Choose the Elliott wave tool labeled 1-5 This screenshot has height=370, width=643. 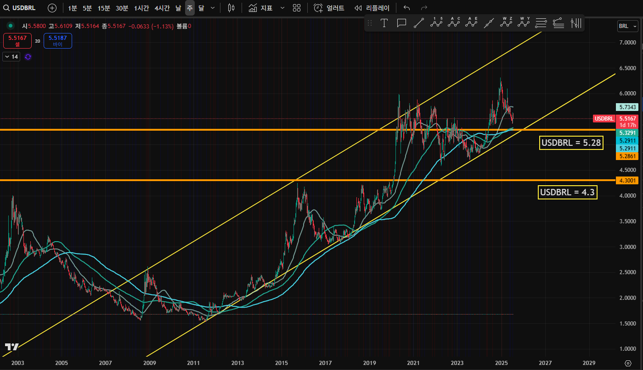(436, 22)
